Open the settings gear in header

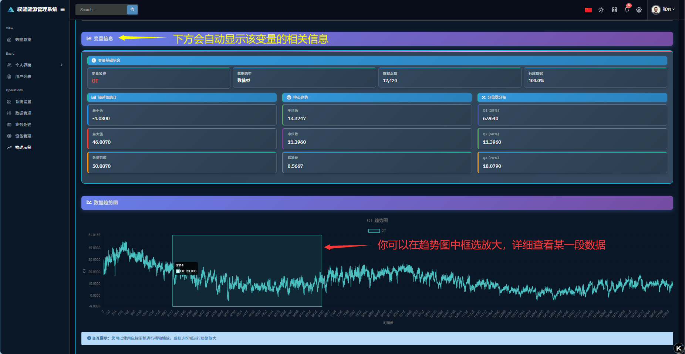(639, 10)
